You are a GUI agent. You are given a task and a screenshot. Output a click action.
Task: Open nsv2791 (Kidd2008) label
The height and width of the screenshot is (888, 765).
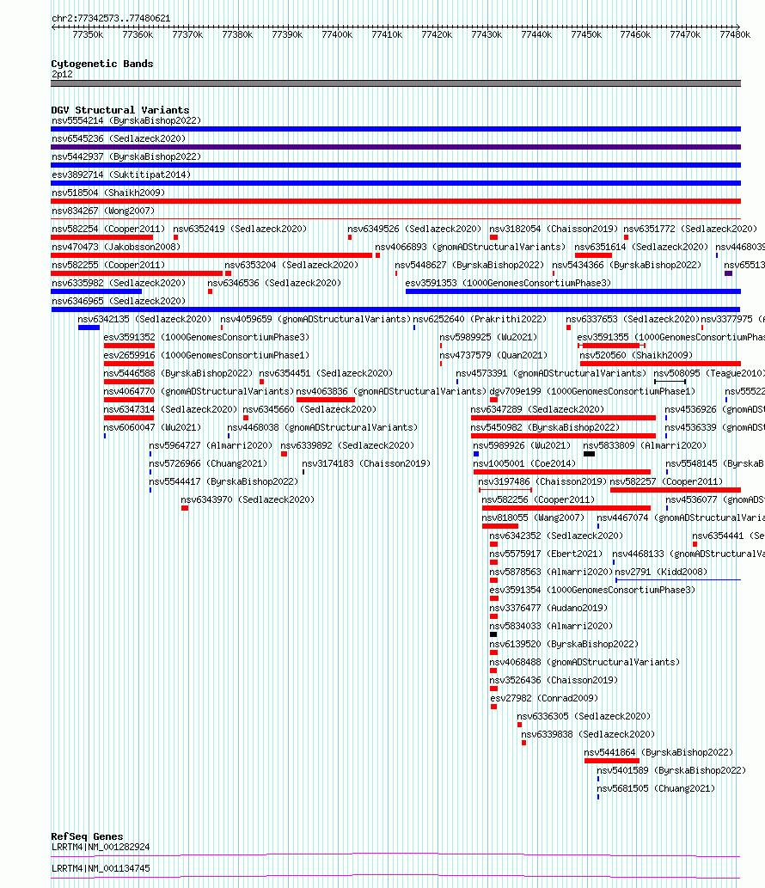[x=661, y=573]
